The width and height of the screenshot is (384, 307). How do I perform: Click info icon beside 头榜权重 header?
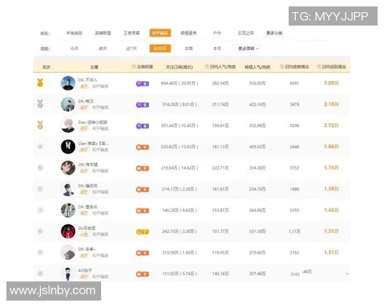click(134, 67)
